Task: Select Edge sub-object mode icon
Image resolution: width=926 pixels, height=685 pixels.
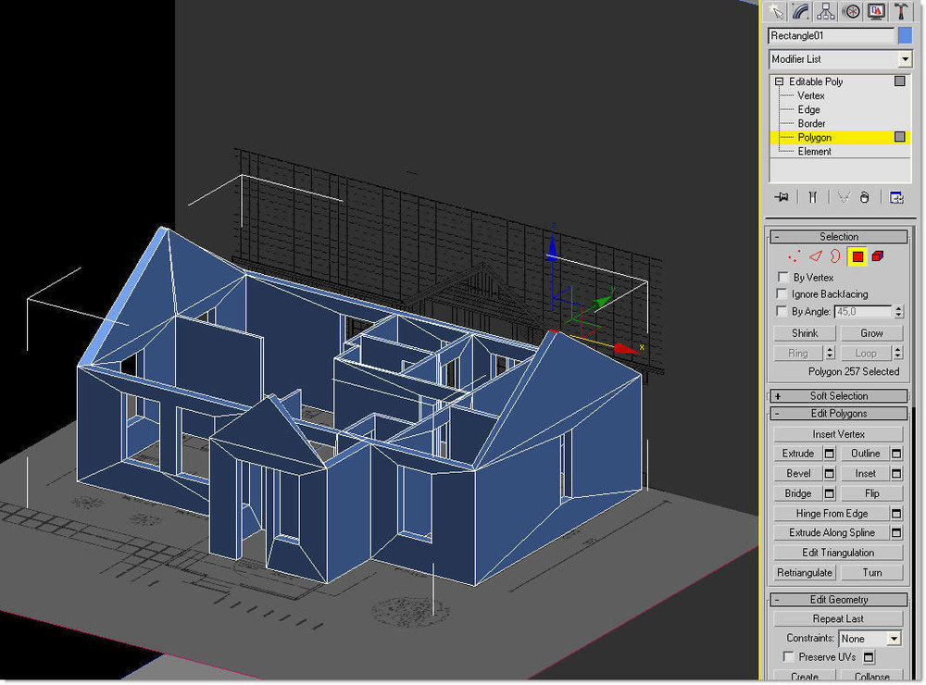Action: (x=816, y=256)
